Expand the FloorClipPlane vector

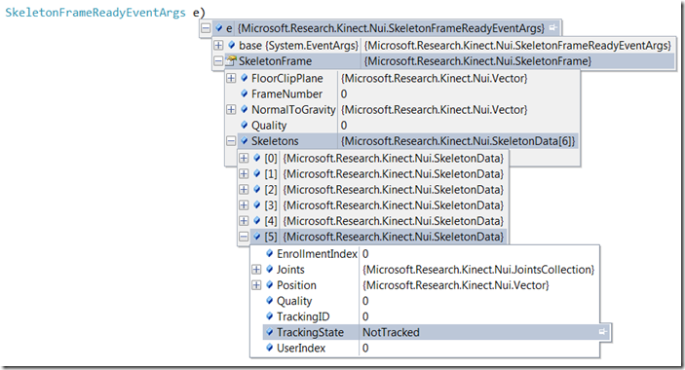[231, 78]
